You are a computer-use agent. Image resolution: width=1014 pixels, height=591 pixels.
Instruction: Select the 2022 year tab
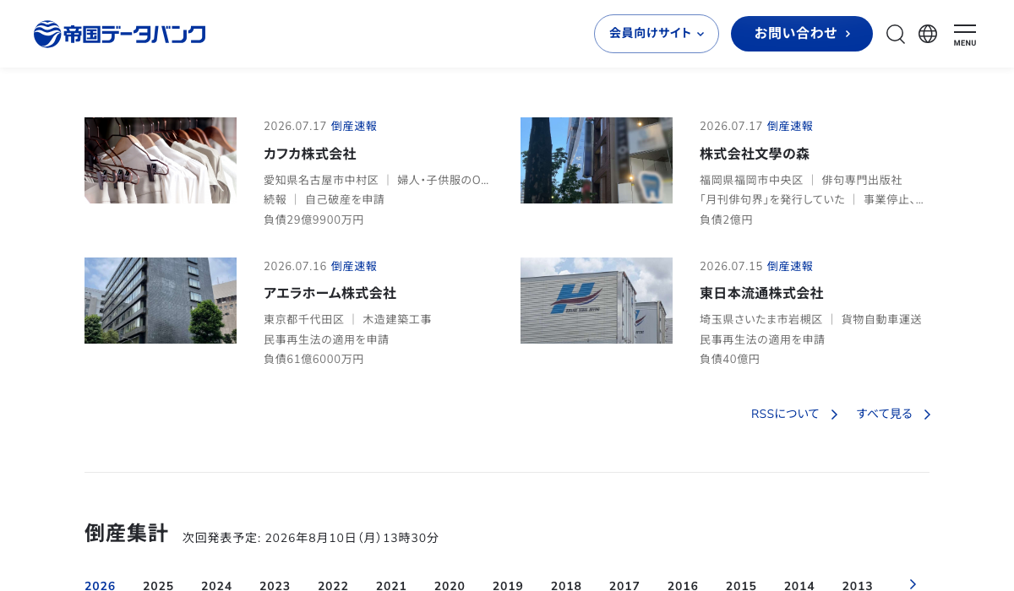pos(333,586)
